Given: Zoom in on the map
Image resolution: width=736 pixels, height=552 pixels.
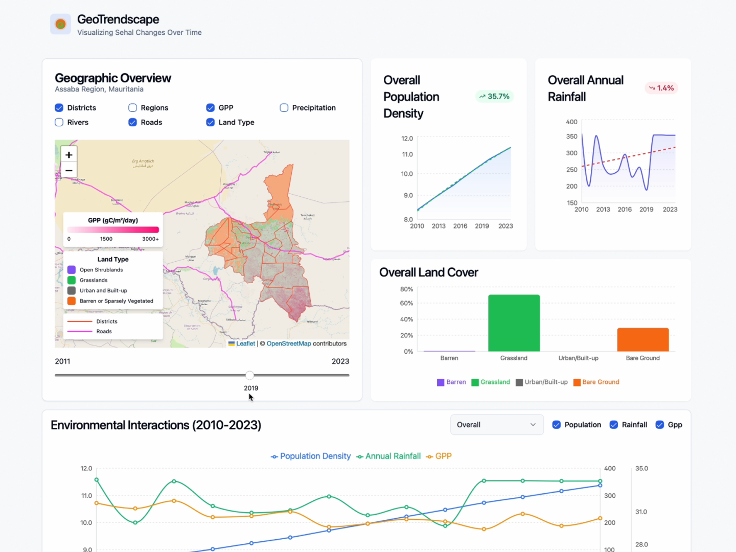Looking at the screenshot, I should (69, 154).
